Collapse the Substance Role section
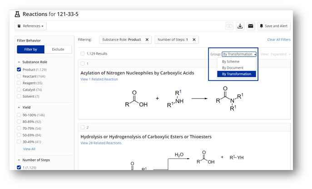 coord(19,62)
